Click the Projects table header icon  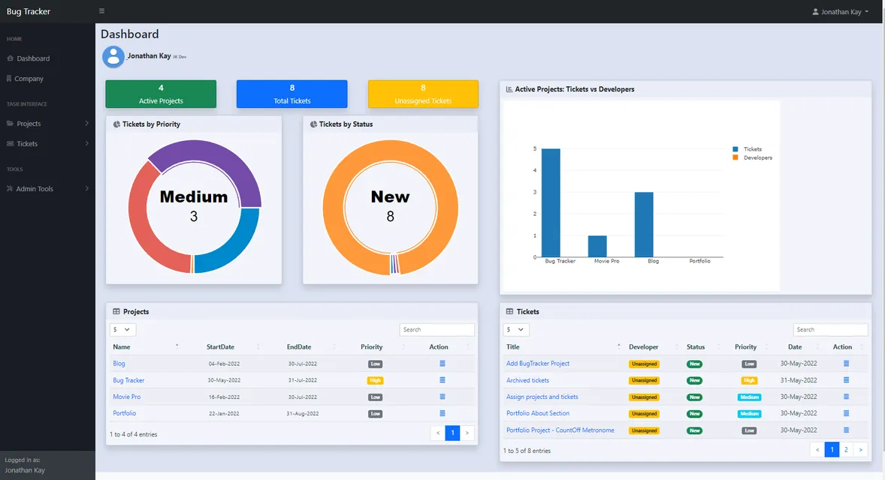click(116, 311)
